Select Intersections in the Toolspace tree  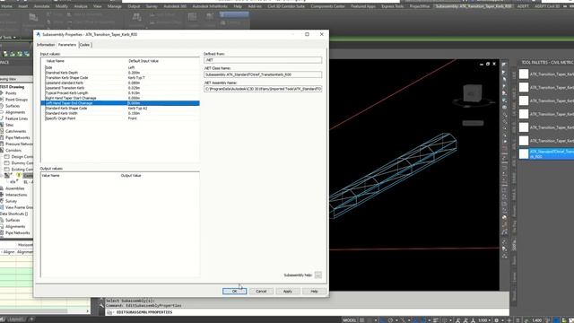16,195
